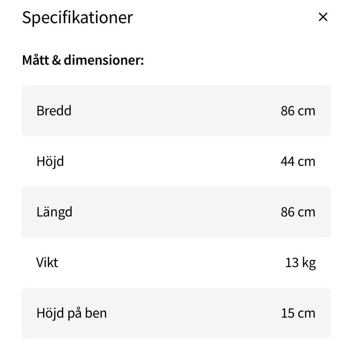The image size is (352, 355).
Task: Click the word Mått in the heading
Action: [x=35, y=60]
